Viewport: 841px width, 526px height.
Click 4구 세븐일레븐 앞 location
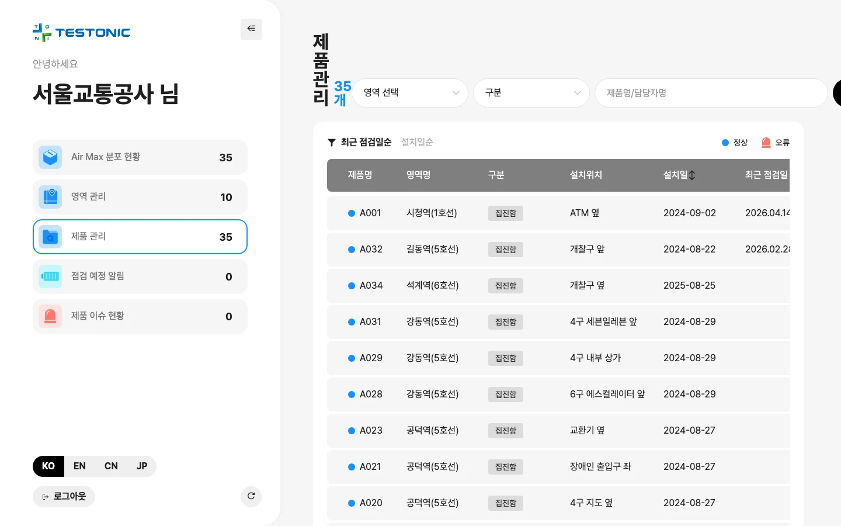[x=603, y=322]
